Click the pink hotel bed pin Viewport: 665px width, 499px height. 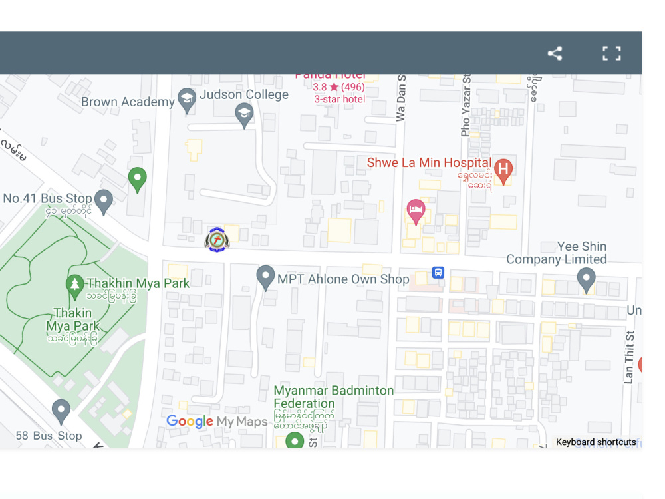click(x=416, y=212)
